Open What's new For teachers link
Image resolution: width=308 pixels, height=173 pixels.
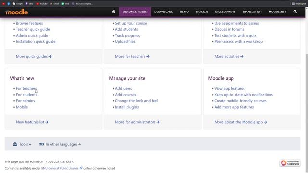coord(26,88)
